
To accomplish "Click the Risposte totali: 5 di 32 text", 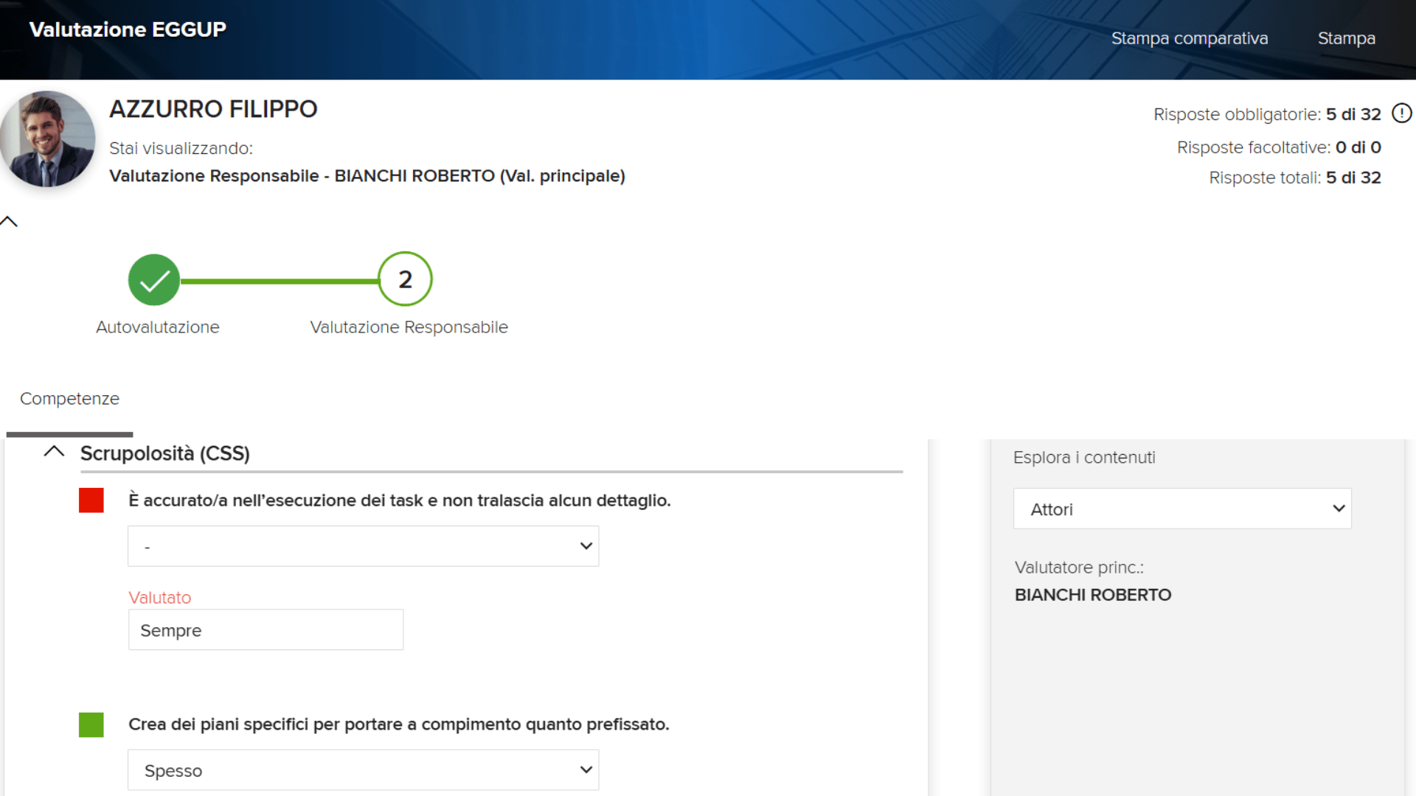I will pyautogui.click(x=1295, y=178).
